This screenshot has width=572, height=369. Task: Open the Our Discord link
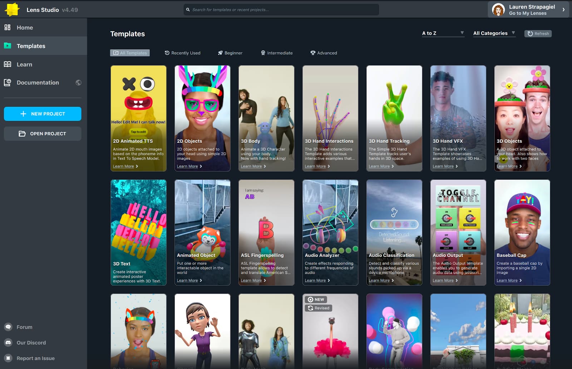pyautogui.click(x=31, y=343)
